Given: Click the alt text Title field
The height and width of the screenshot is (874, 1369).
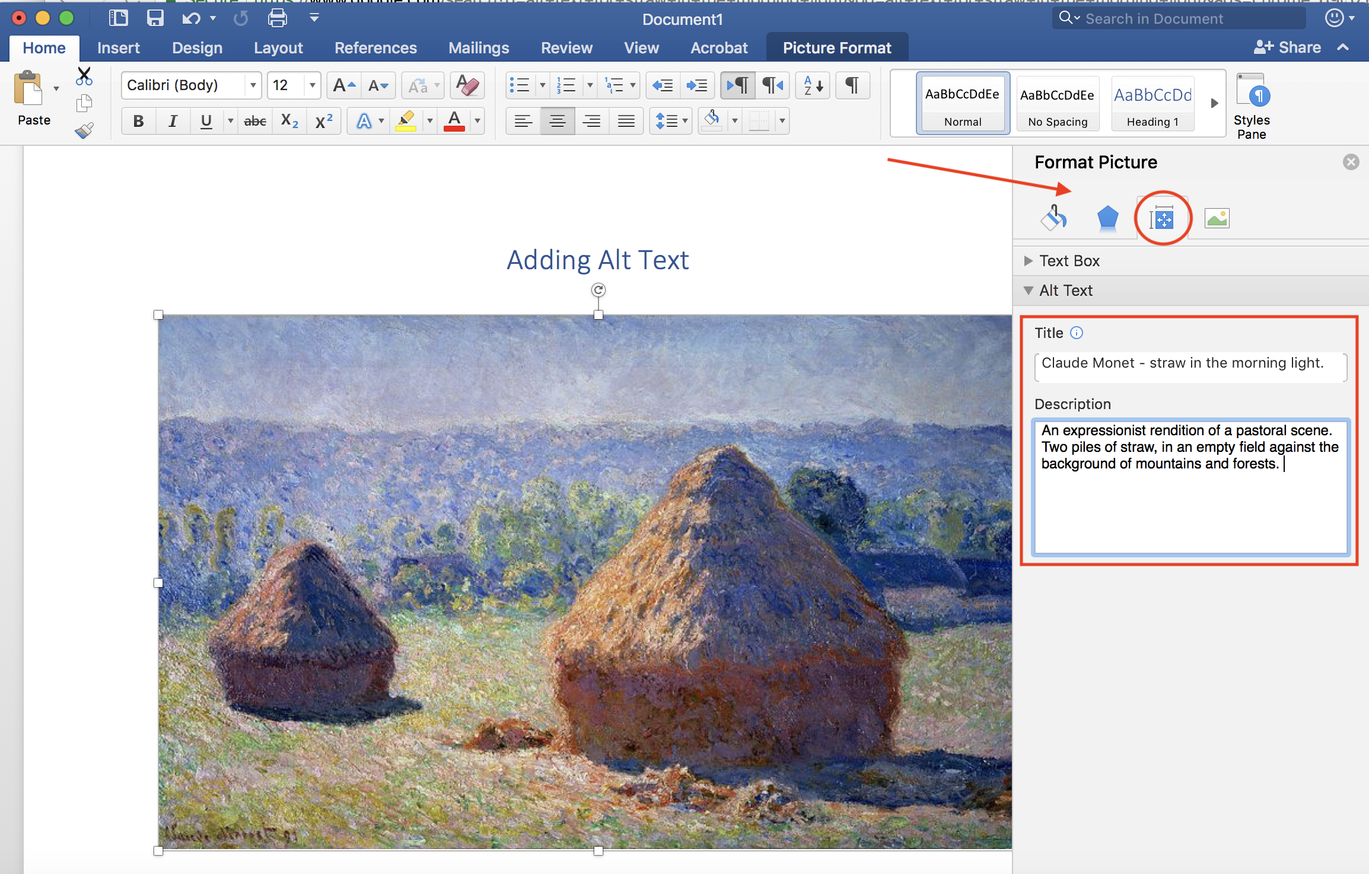Looking at the screenshot, I should [x=1190, y=367].
